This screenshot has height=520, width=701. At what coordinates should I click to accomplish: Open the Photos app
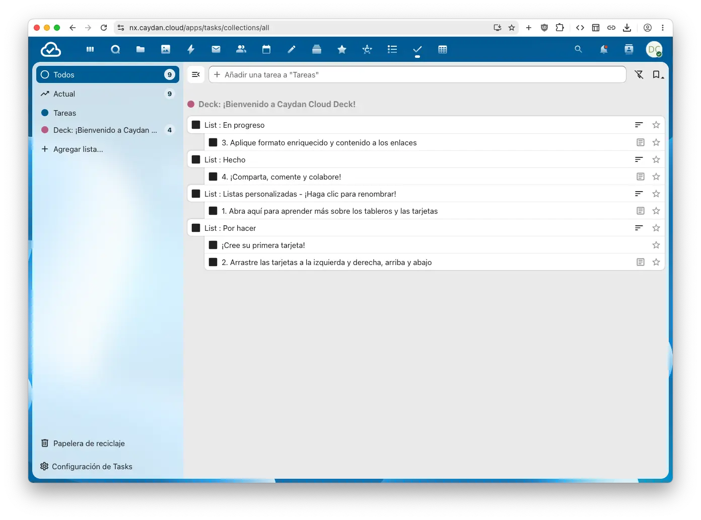pyautogui.click(x=166, y=49)
